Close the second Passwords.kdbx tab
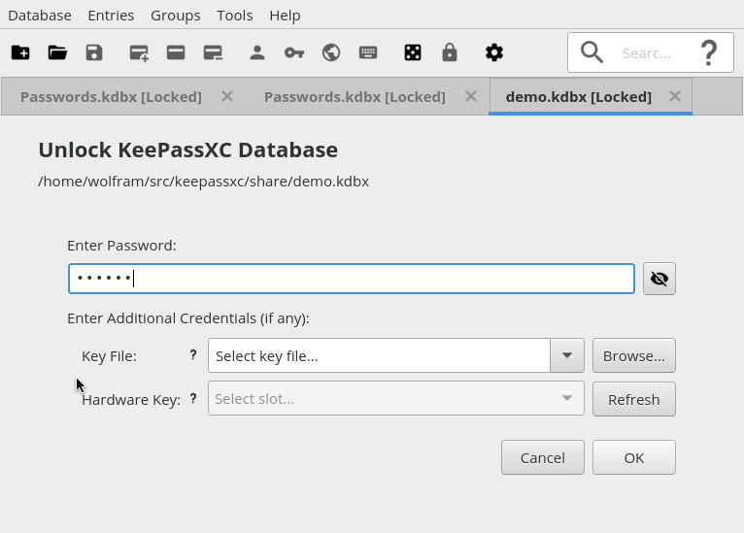The width and height of the screenshot is (744, 533). coord(471,96)
